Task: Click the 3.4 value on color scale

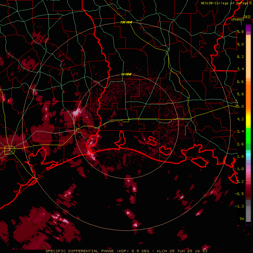Action: pos(240,132)
